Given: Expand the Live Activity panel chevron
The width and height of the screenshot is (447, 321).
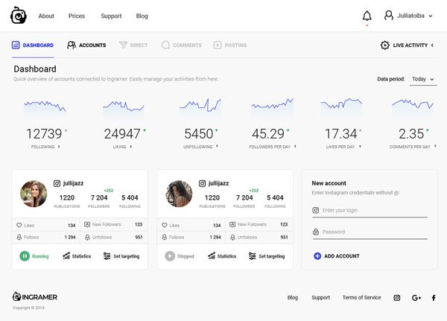Looking at the screenshot, I should (432, 45).
